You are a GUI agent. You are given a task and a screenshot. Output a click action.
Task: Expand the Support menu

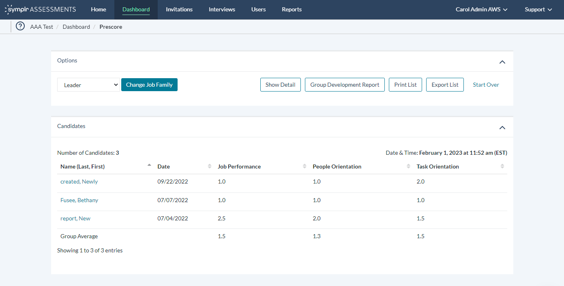point(538,9)
